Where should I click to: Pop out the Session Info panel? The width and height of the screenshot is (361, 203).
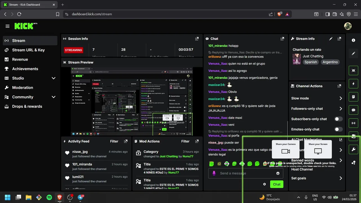pos(197,39)
